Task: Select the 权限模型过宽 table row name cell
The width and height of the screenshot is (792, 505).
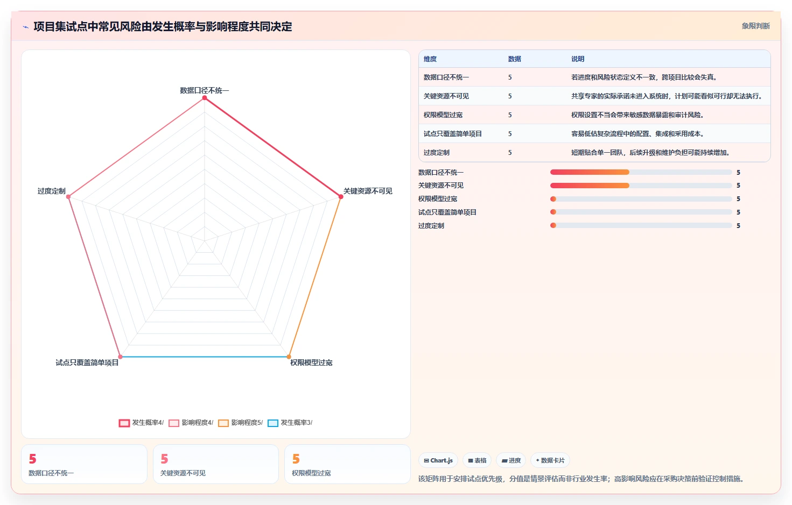Action: pos(443,115)
